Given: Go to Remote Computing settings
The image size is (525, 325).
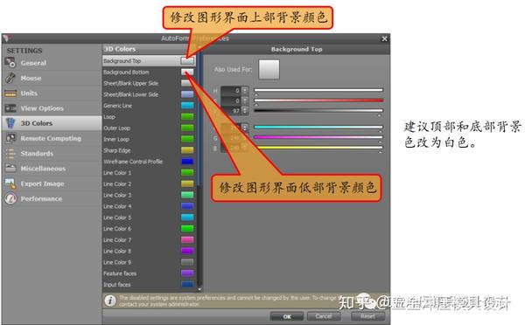Looking at the screenshot, I should [52, 138].
